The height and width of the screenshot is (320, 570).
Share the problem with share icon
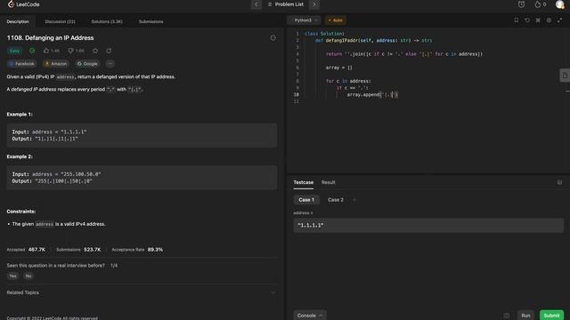109,51
